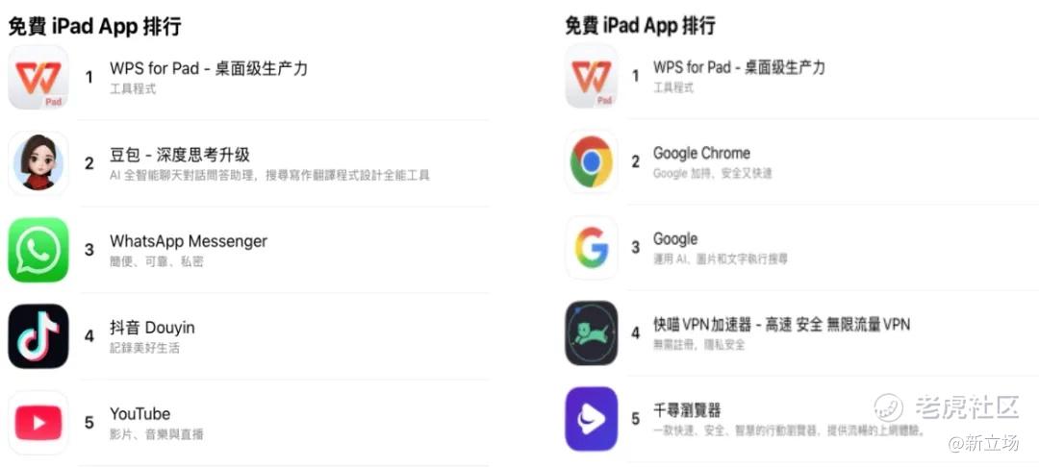Image resolution: width=1039 pixels, height=467 pixels.
Task: Select the Google Chrome title text
Action: (701, 154)
